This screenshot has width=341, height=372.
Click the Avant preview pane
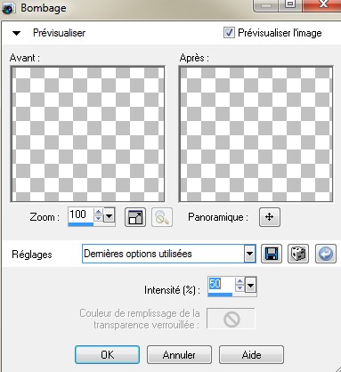(x=87, y=134)
